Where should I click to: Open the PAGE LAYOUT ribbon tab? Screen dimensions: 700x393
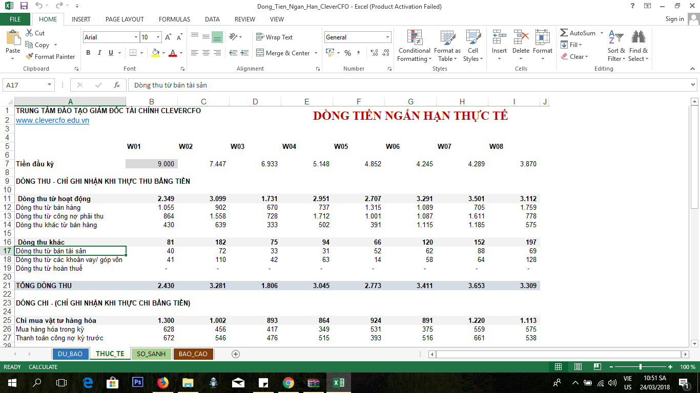coord(125,19)
